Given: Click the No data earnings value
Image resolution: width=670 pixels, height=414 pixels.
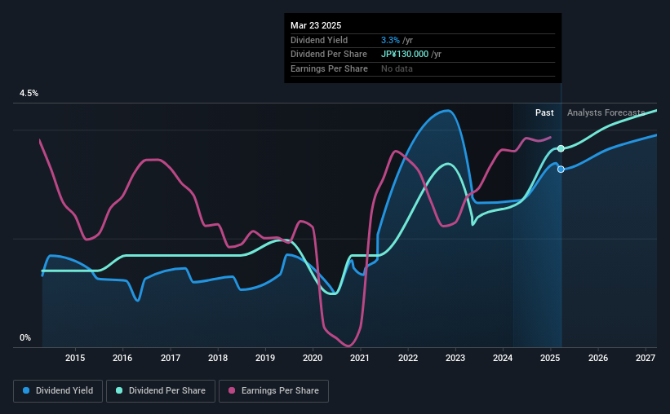Looking at the screenshot, I should (x=397, y=68).
